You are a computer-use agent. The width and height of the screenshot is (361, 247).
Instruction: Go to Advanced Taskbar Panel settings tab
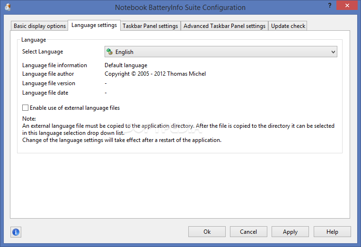[224, 26]
